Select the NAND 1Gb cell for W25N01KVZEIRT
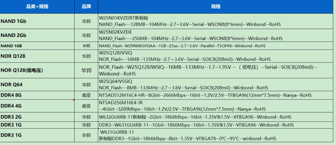The image size is (336, 145). (37, 21)
